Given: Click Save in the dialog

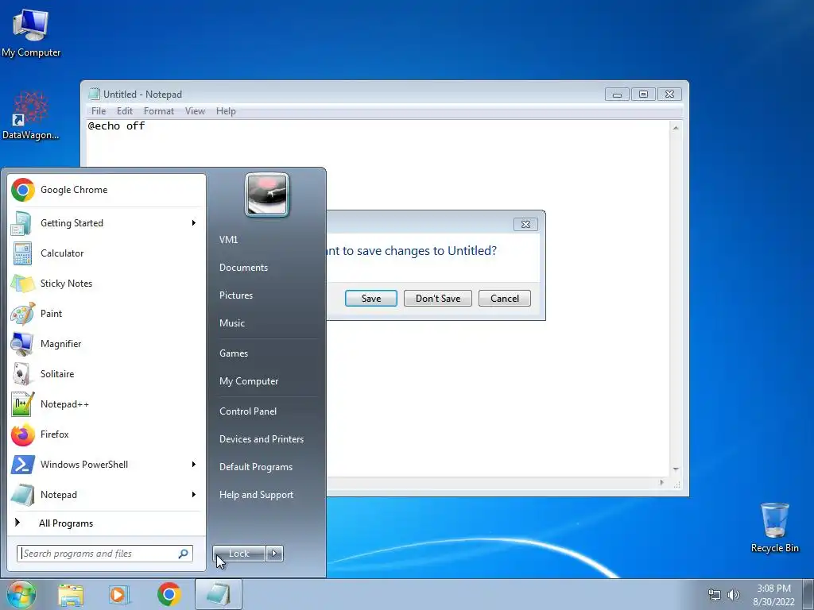Looking at the screenshot, I should (371, 299).
